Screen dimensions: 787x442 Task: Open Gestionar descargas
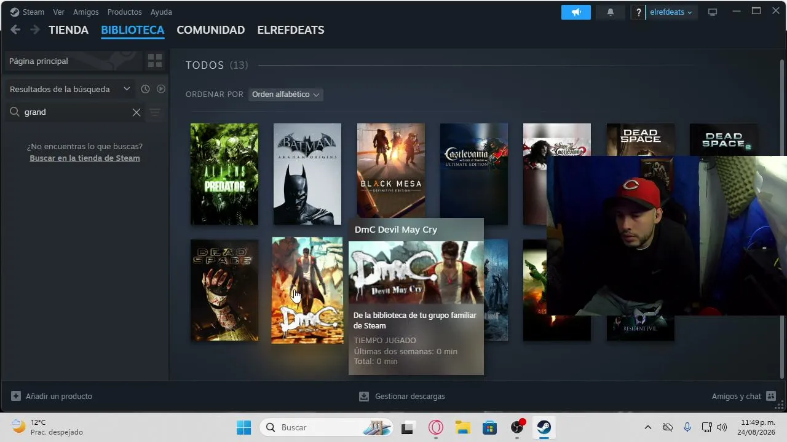(x=402, y=397)
